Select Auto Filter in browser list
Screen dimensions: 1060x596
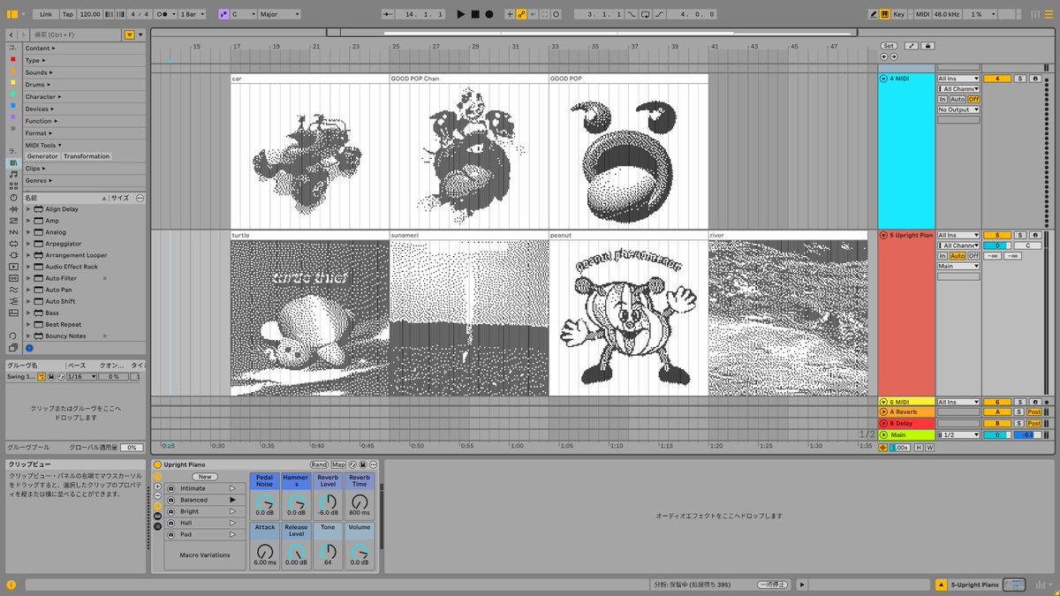pos(61,278)
